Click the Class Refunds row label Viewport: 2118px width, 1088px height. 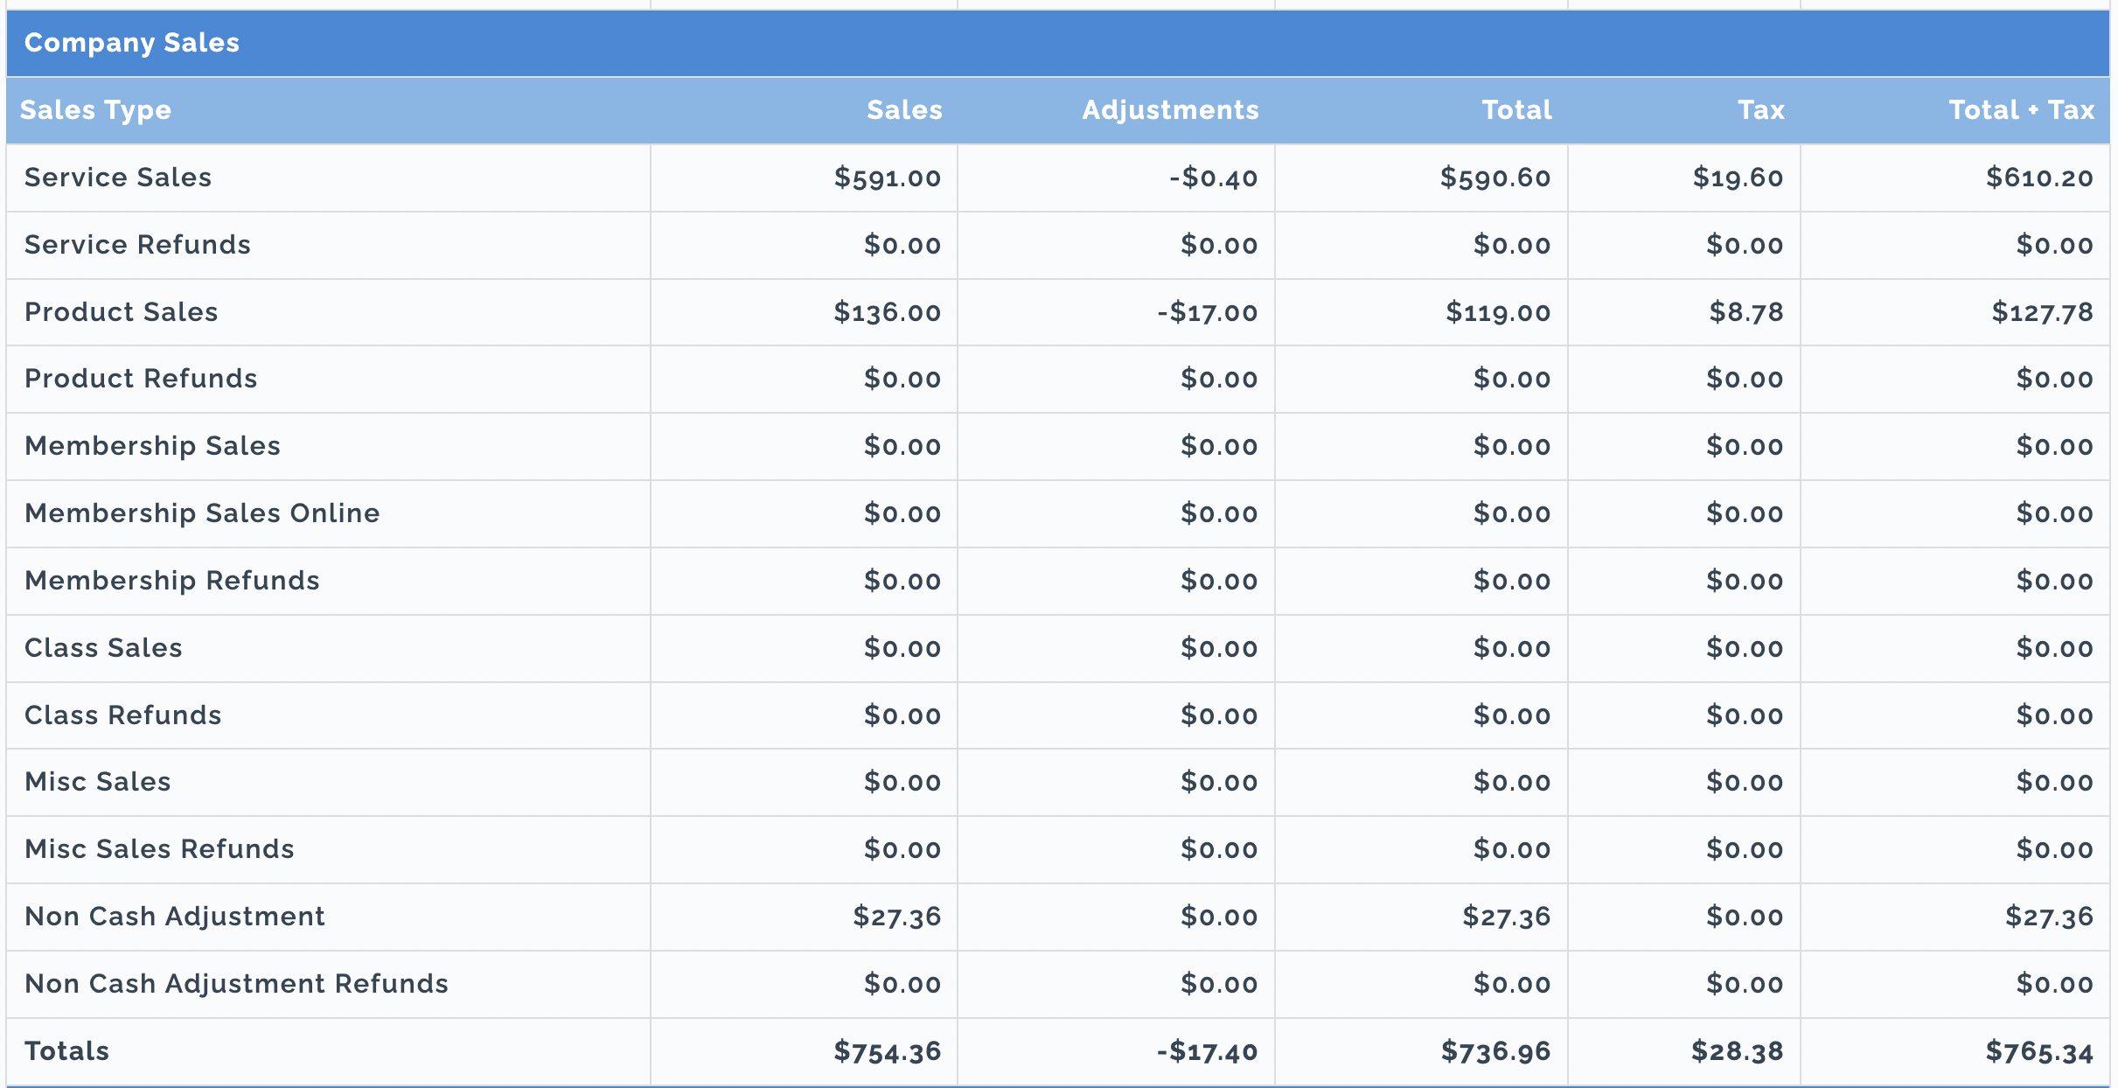click(x=122, y=715)
